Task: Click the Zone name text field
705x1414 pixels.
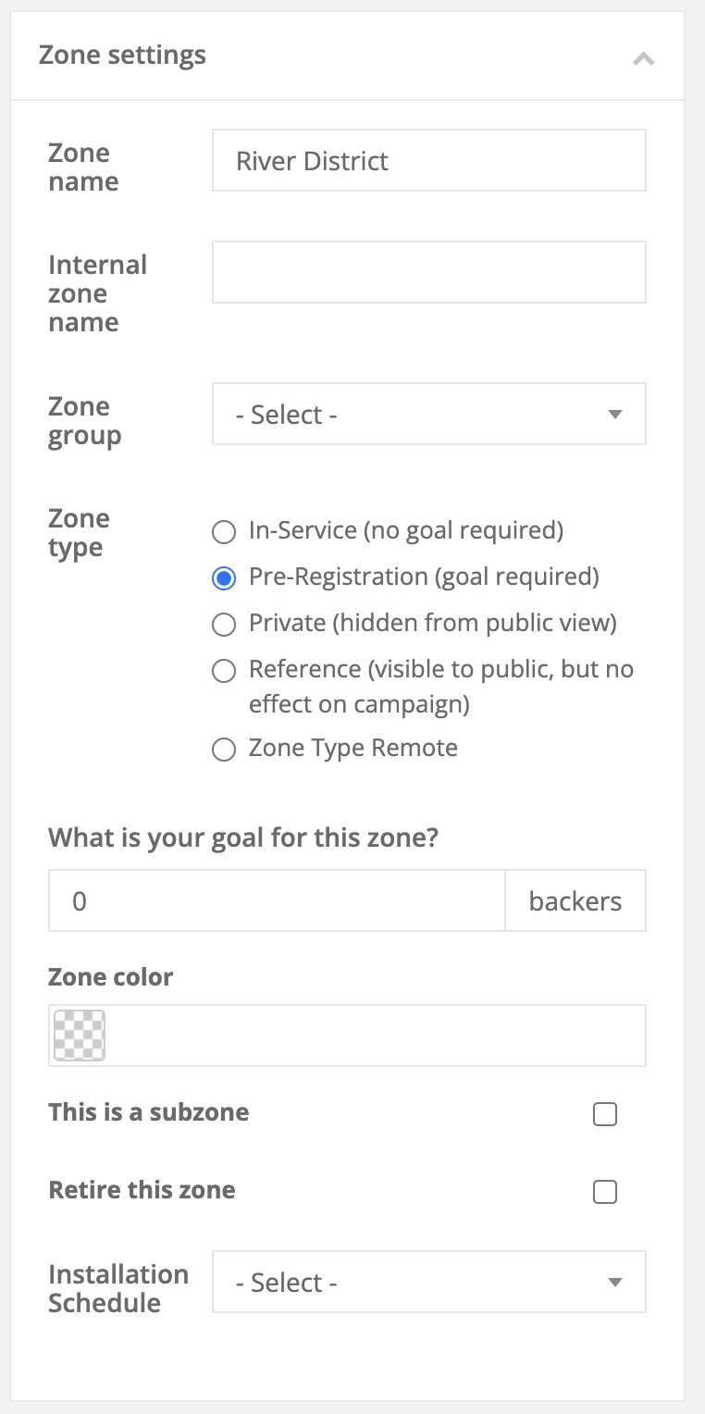Action: click(428, 161)
